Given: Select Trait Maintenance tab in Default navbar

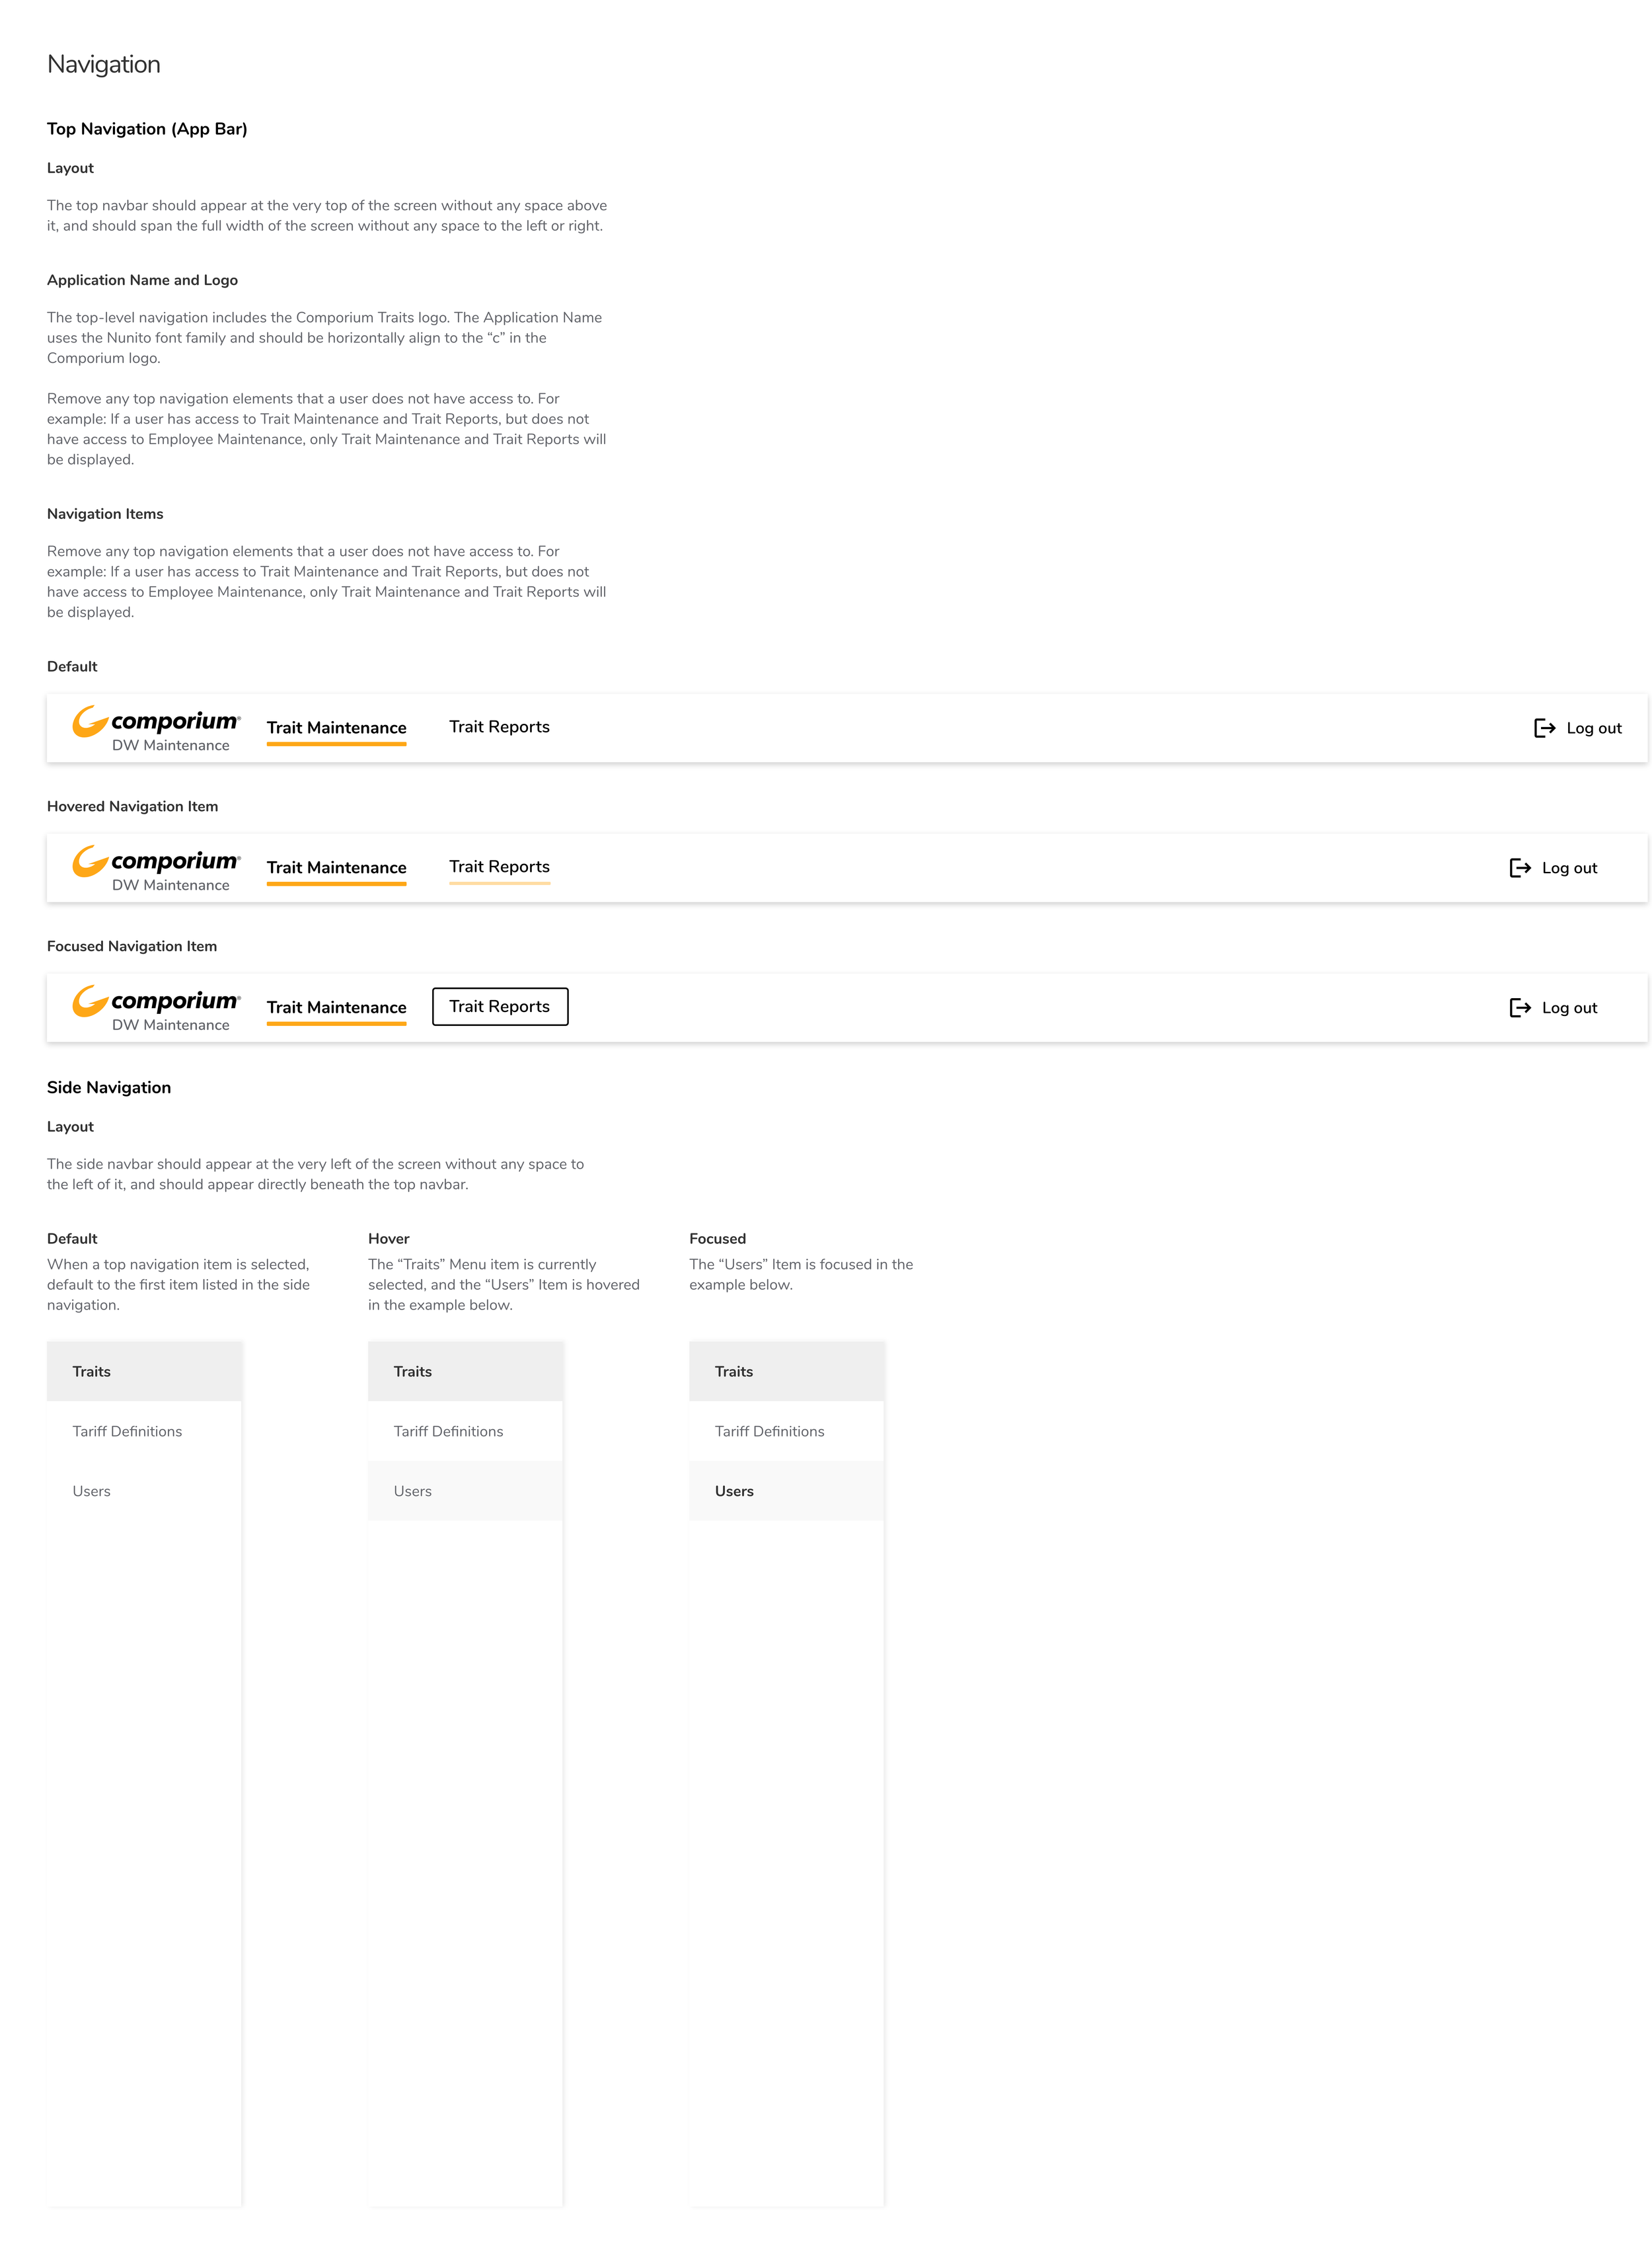Looking at the screenshot, I should coord(336,728).
